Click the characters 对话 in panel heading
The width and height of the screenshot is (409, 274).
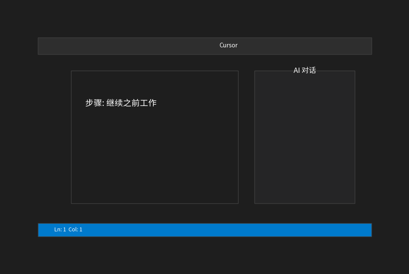pyautogui.click(x=309, y=70)
